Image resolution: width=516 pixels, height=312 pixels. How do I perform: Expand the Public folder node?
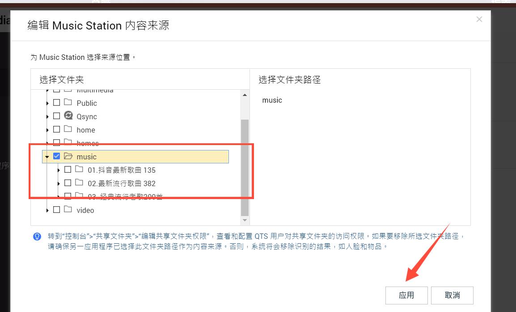click(x=47, y=103)
